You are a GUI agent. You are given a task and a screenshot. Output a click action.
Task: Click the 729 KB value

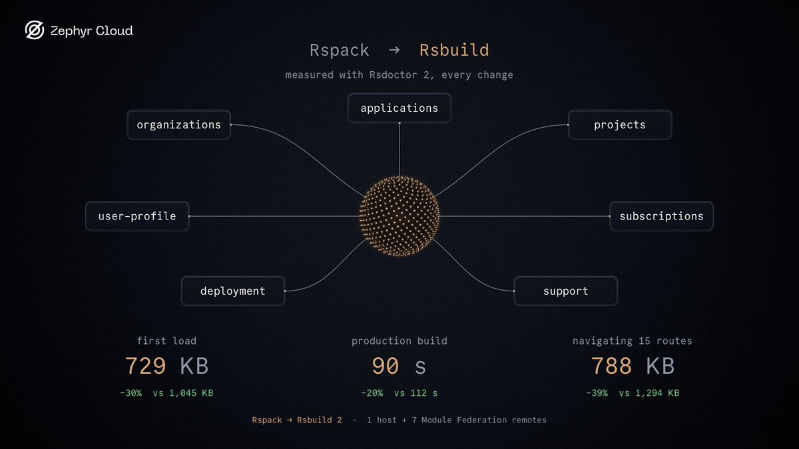click(166, 366)
